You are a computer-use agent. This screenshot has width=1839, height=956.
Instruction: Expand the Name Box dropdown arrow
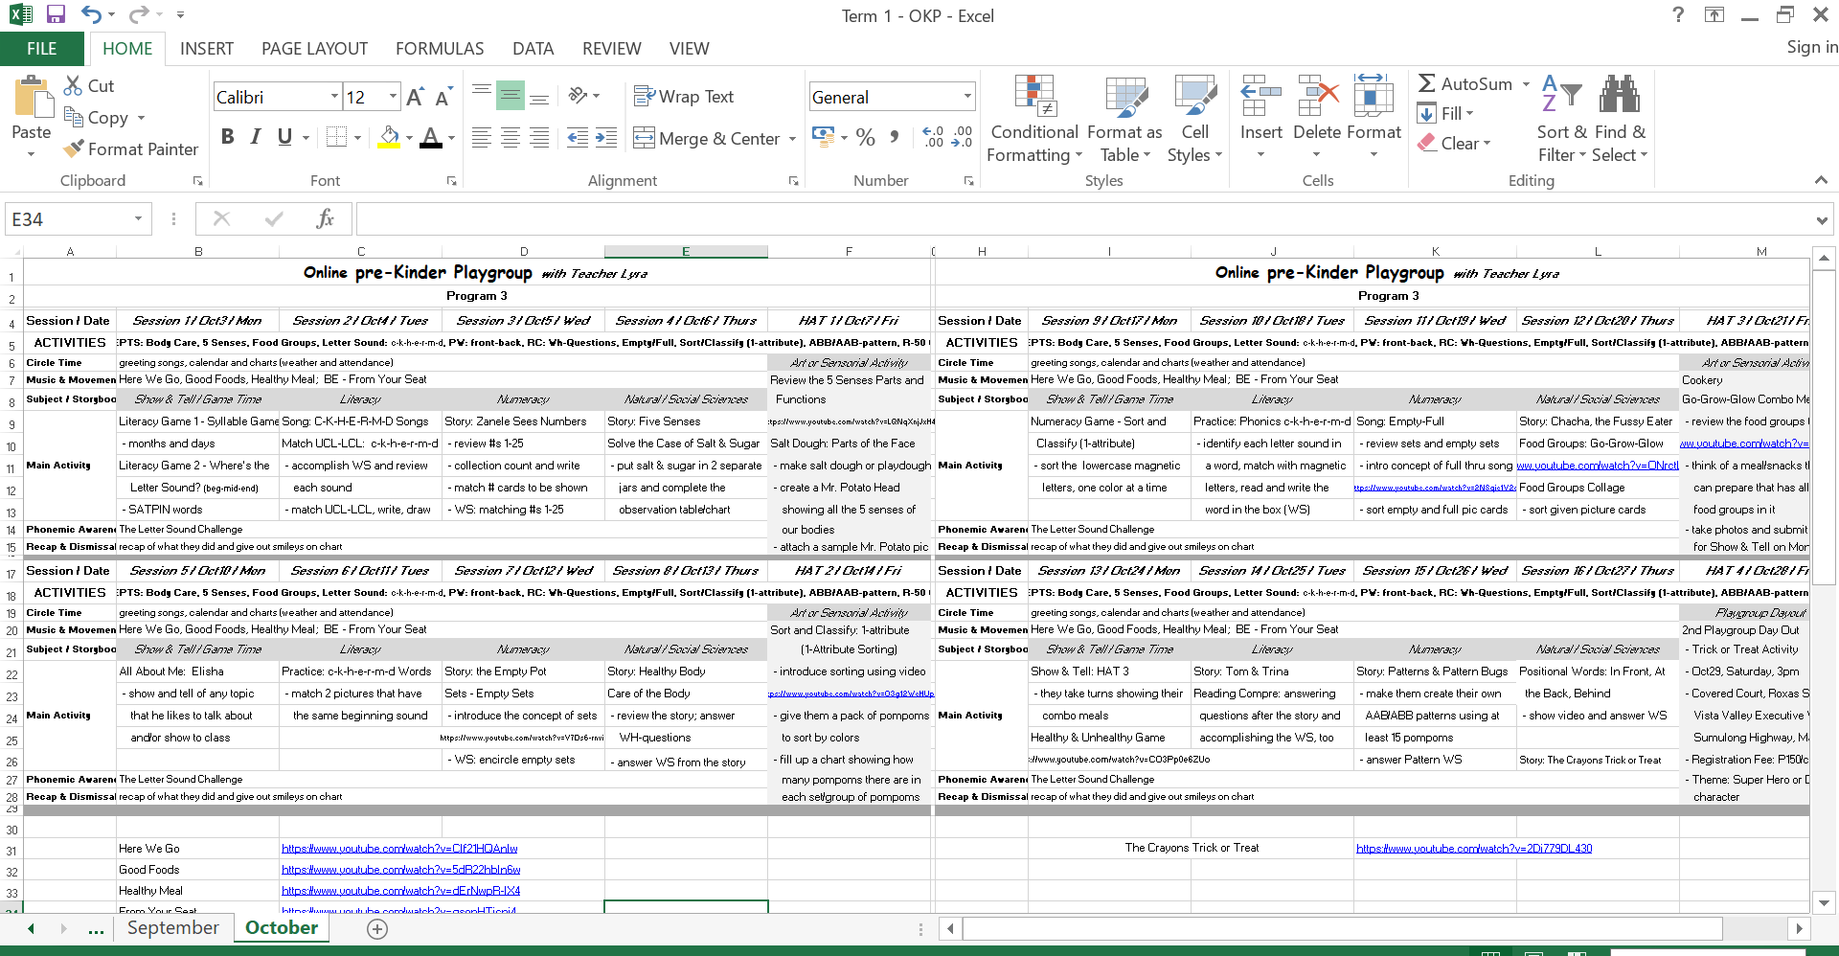(138, 219)
